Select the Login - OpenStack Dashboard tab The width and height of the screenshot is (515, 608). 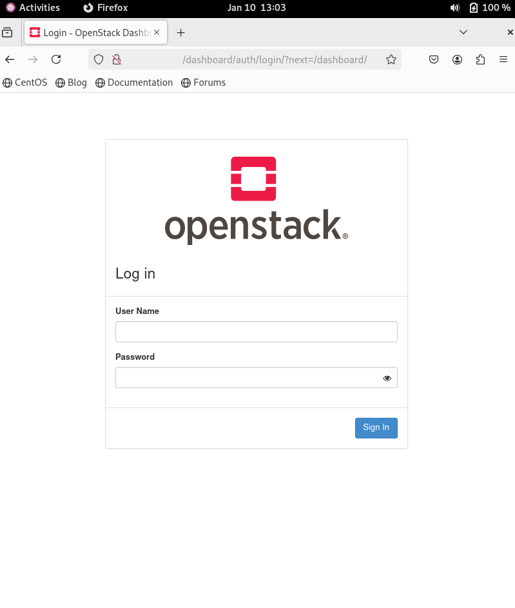click(95, 33)
